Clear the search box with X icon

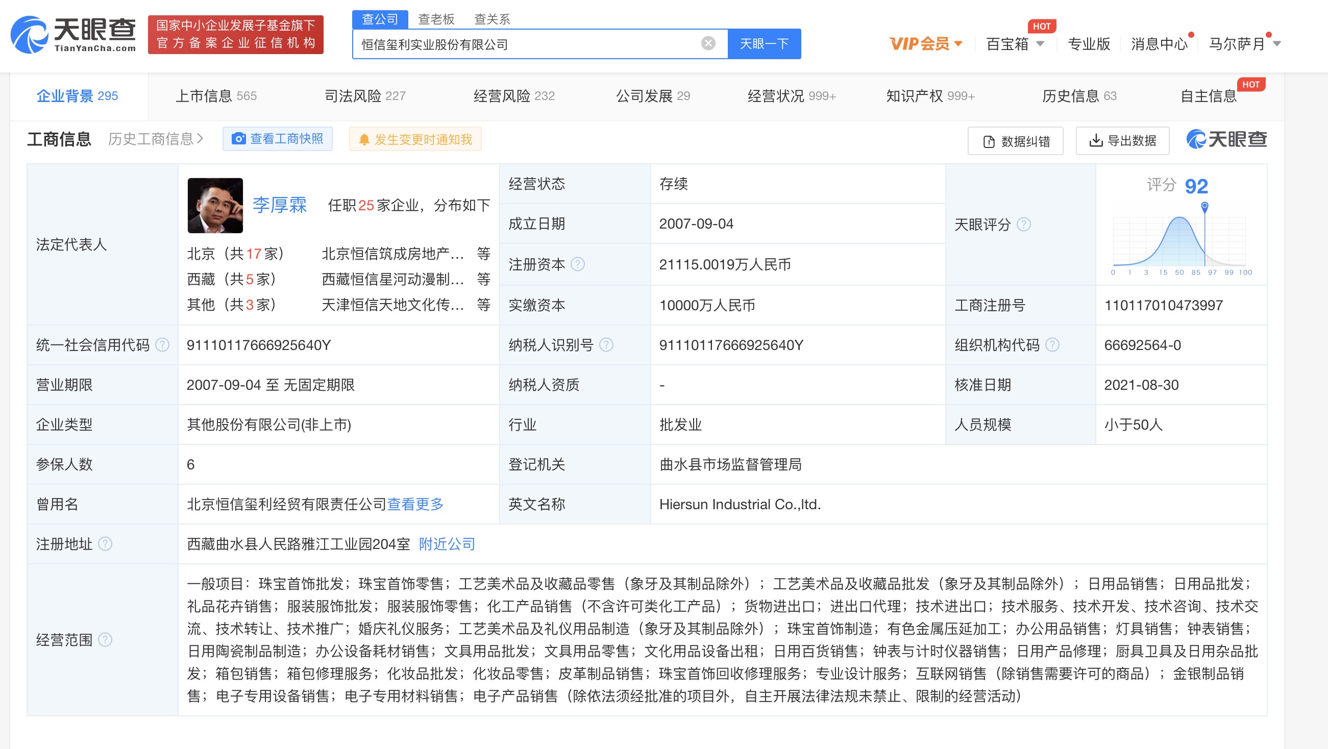point(708,44)
